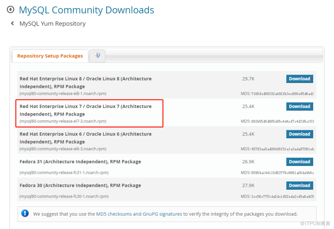Click the 25.4K size in the Linux 6 row
The width and height of the screenshot is (334, 229).
coord(248,134)
